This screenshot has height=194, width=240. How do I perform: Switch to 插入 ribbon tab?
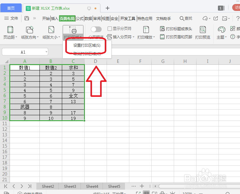(54, 19)
